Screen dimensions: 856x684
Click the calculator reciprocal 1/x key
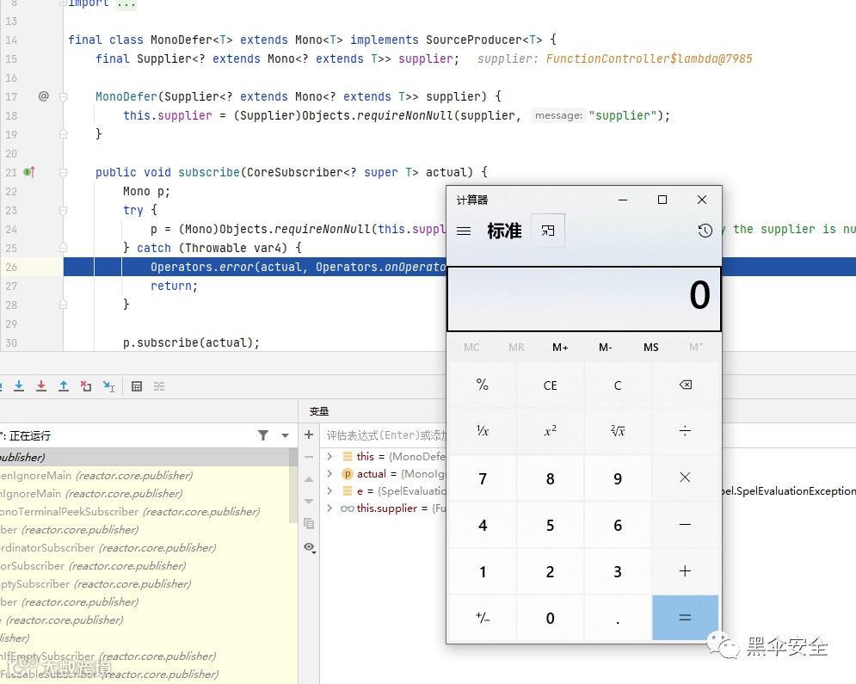[x=483, y=431]
